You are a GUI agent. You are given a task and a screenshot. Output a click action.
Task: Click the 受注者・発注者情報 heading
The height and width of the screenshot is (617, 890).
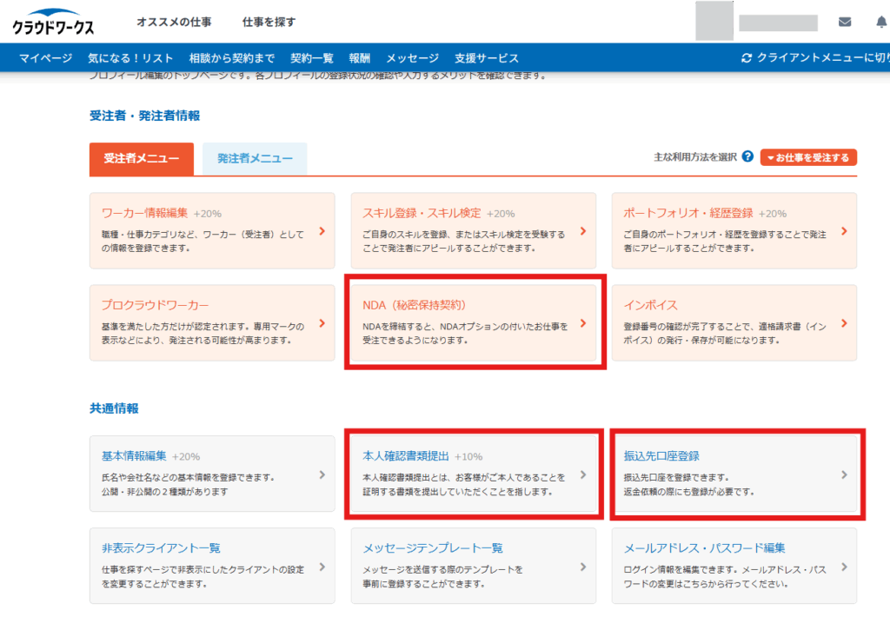pyautogui.click(x=145, y=116)
